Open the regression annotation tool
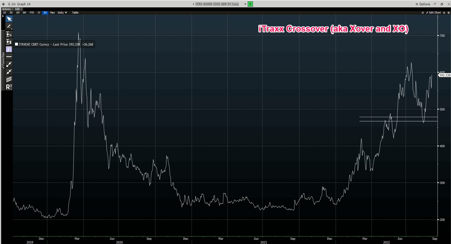 (x=9, y=87)
